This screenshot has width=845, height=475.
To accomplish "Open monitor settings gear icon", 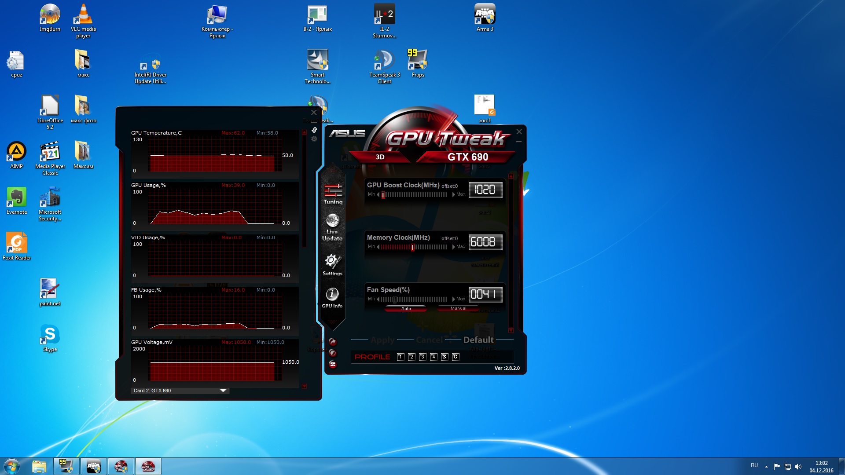I will (x=314, y=139).
